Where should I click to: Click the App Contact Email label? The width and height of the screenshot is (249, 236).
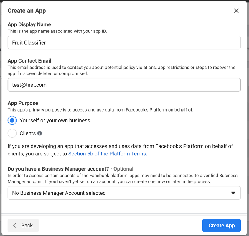pyautogui.click(x=29, y=61)
